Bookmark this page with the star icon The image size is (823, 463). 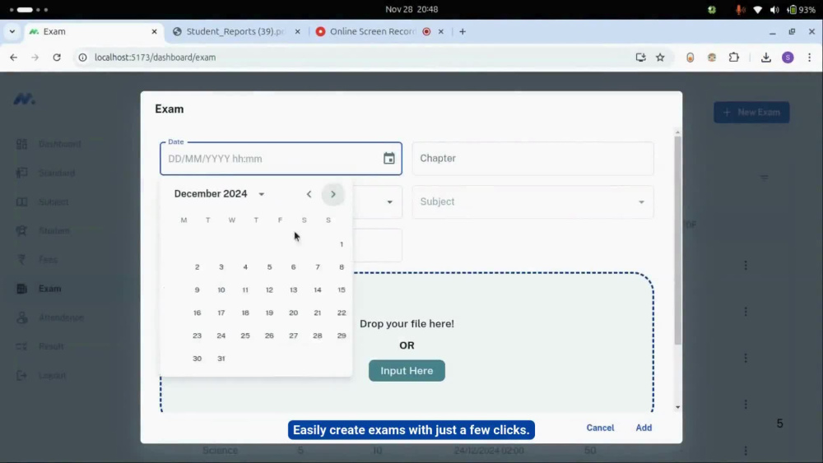tap(660, 58)
